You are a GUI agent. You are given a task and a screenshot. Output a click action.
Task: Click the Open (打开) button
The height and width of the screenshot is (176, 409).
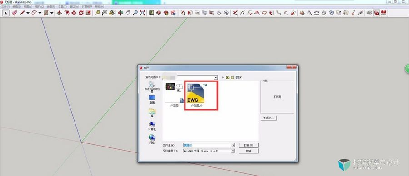[249, 145]
